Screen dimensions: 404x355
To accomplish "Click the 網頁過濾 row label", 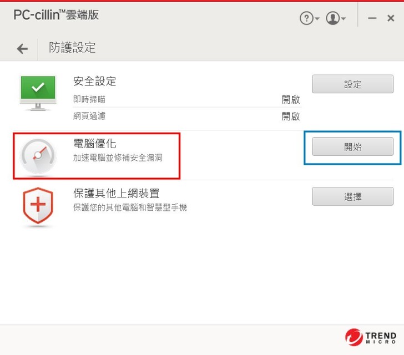I will (x=89, y=116).
